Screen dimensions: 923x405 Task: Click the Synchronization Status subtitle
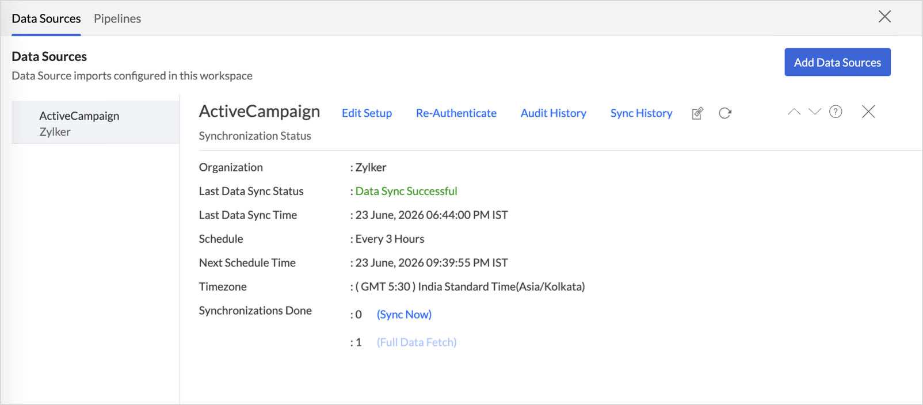point(255,136)
